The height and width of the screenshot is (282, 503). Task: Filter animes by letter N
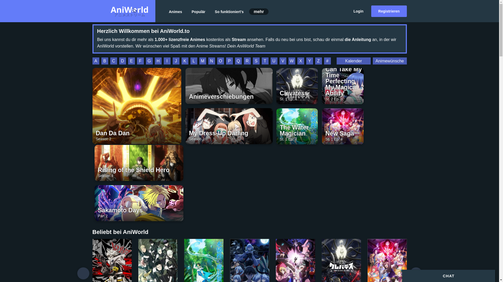(x=211, y=61)
